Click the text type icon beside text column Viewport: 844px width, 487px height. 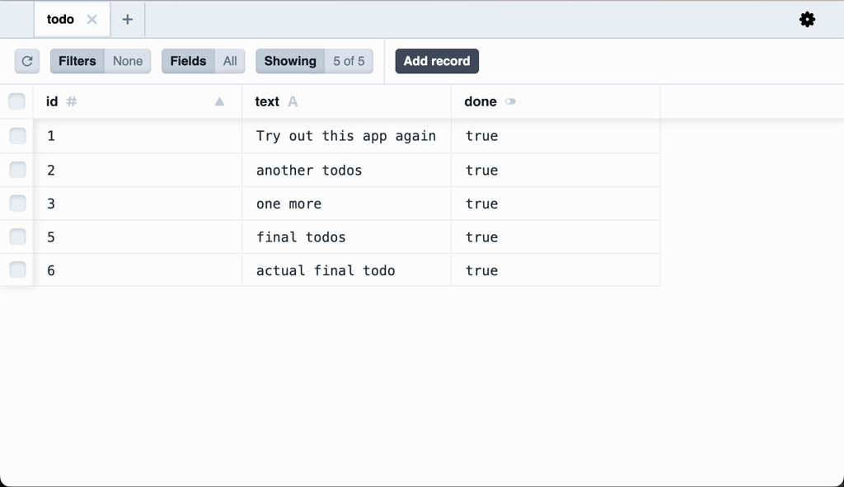[x=293, y=101]
